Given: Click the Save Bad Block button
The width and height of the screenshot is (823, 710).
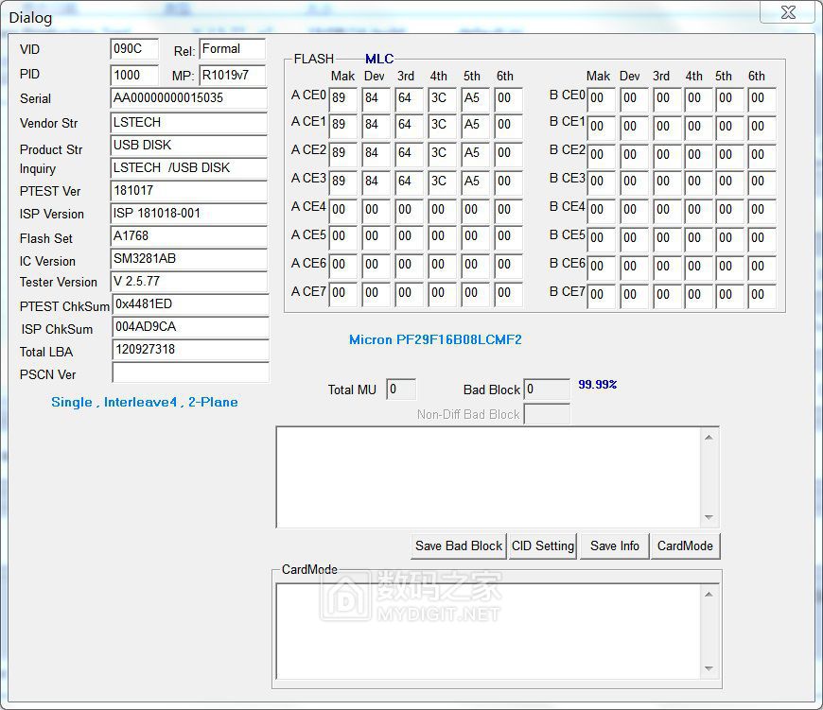Looking at the screenshot, I should click(x=459, y=545).
